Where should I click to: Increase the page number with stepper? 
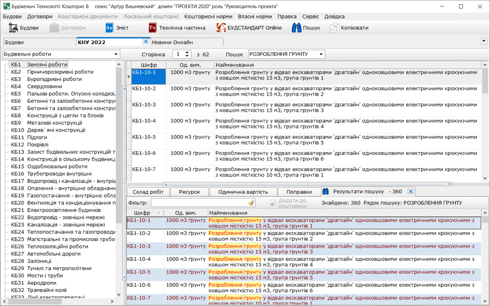pos(187,52)
